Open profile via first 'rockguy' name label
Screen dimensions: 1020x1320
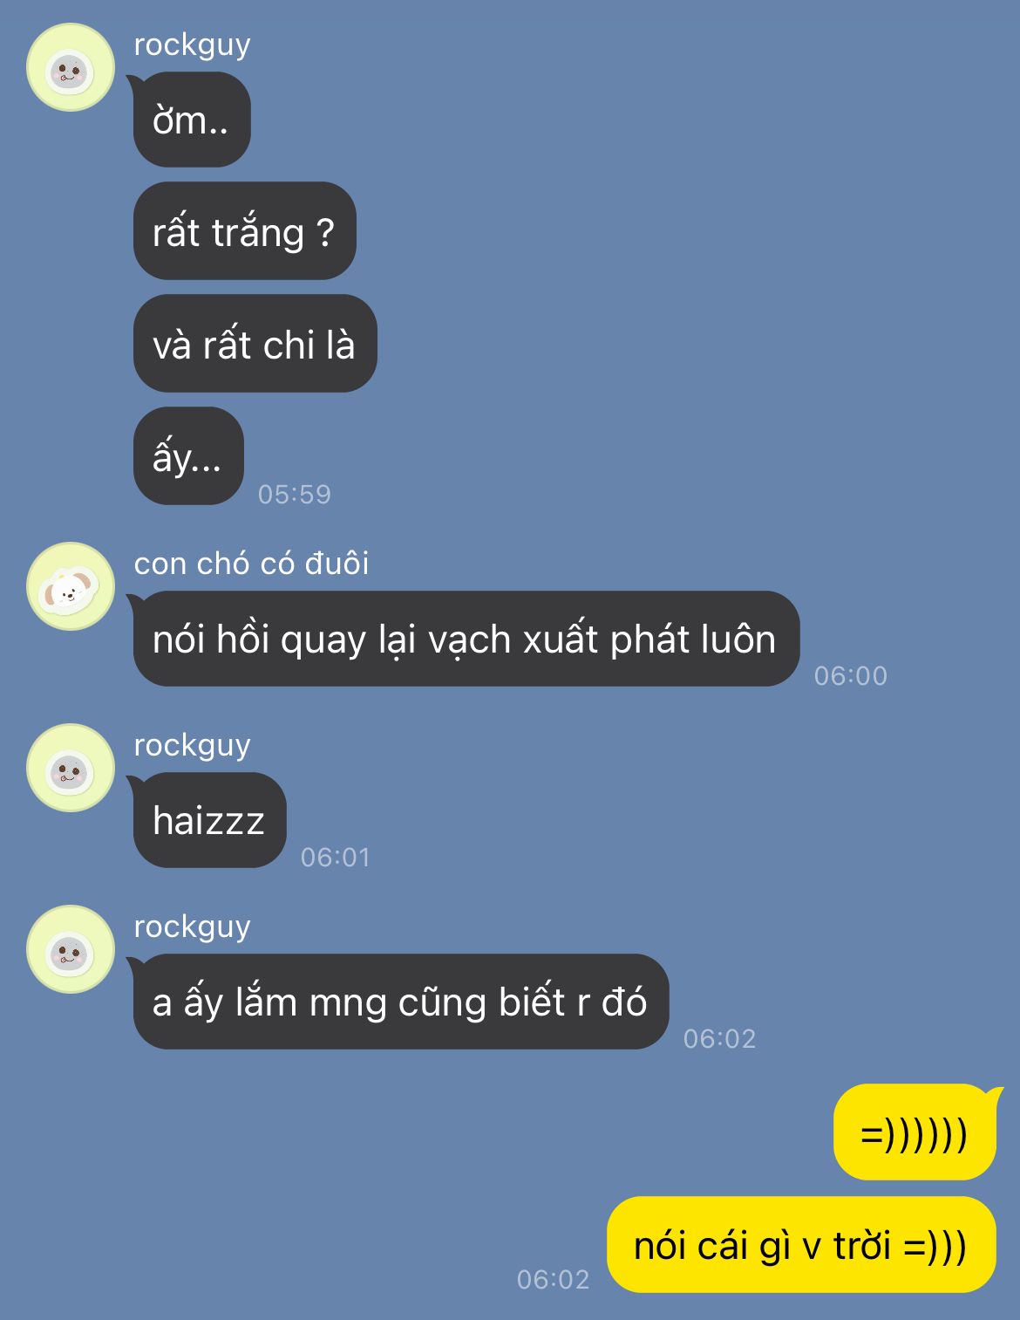click(192, 45)
